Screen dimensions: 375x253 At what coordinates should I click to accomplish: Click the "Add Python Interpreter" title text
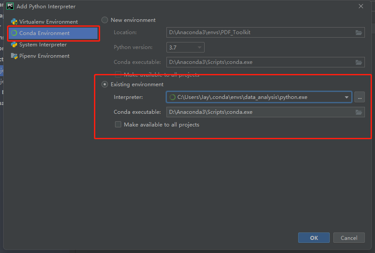(x=46, y=7)
